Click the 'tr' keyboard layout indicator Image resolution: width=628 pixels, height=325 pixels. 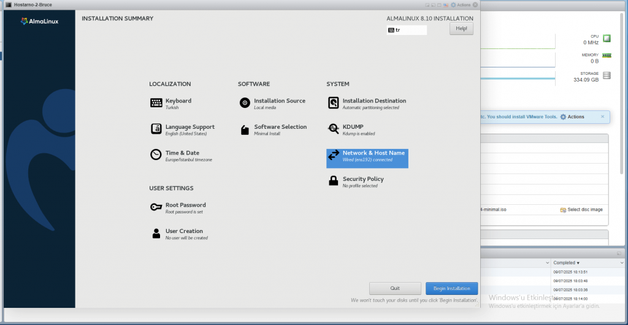click(x=407, y=30)
